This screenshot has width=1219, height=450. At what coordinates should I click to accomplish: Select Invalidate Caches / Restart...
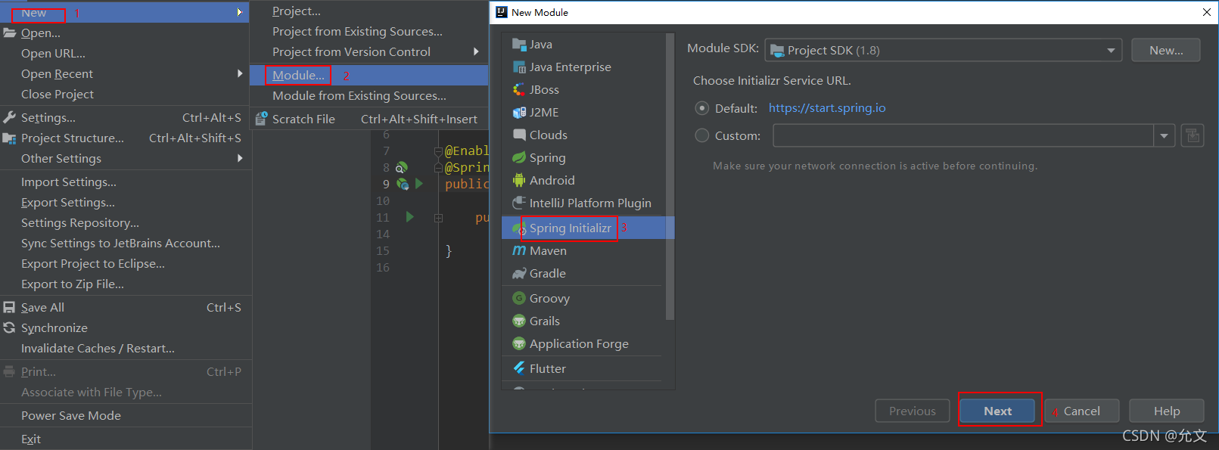tap(125, 349)
